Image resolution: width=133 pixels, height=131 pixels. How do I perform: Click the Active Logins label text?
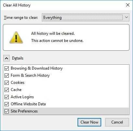pyautogui.click(x=22, y=97)
